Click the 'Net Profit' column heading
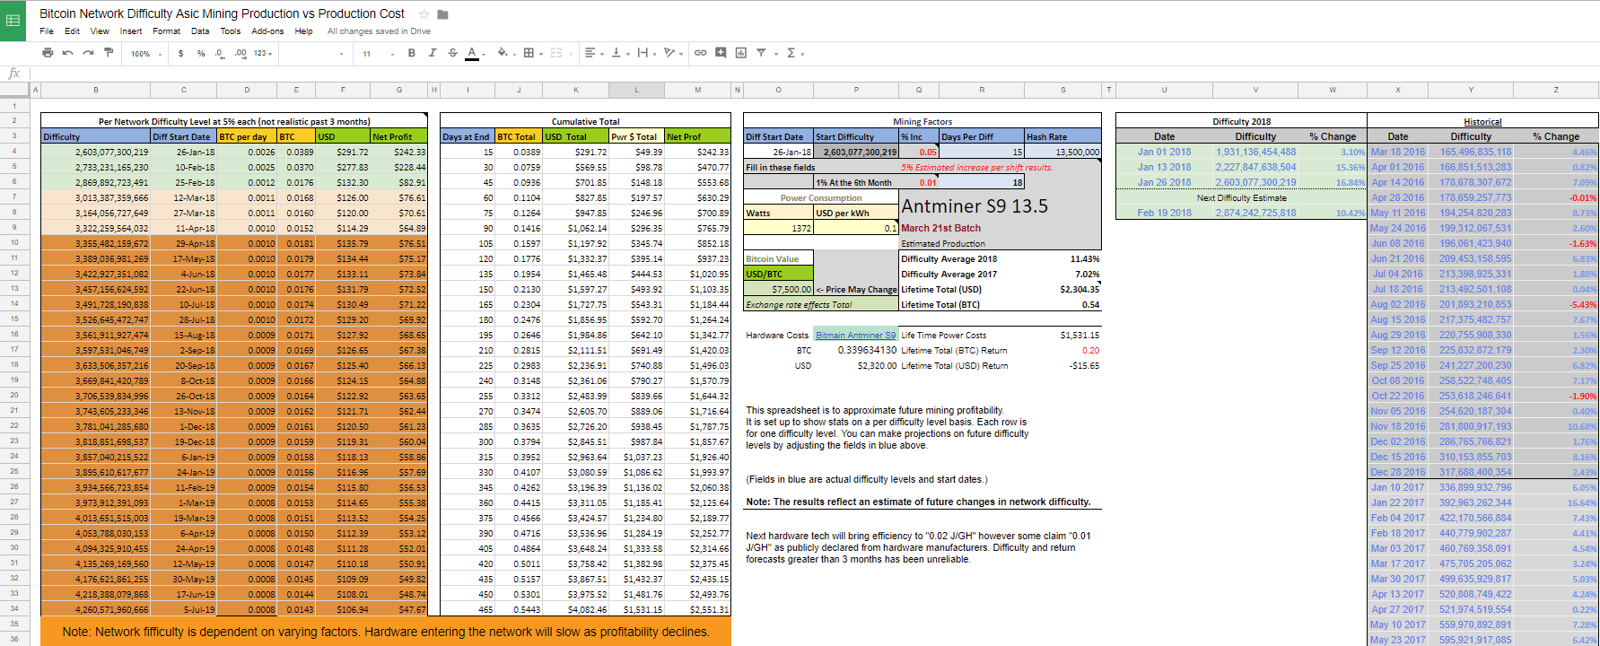 (x=398, y=137)
